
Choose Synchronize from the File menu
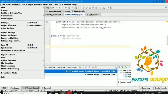pyautogui.click(x=22, y=48)
